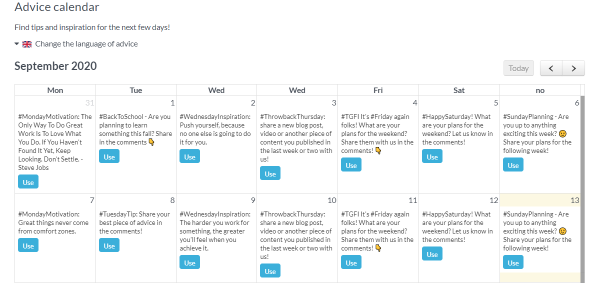Use the #ThrowbackThursday tip on September 3
This screenshot has width=590, height=283.
(270, 174)
